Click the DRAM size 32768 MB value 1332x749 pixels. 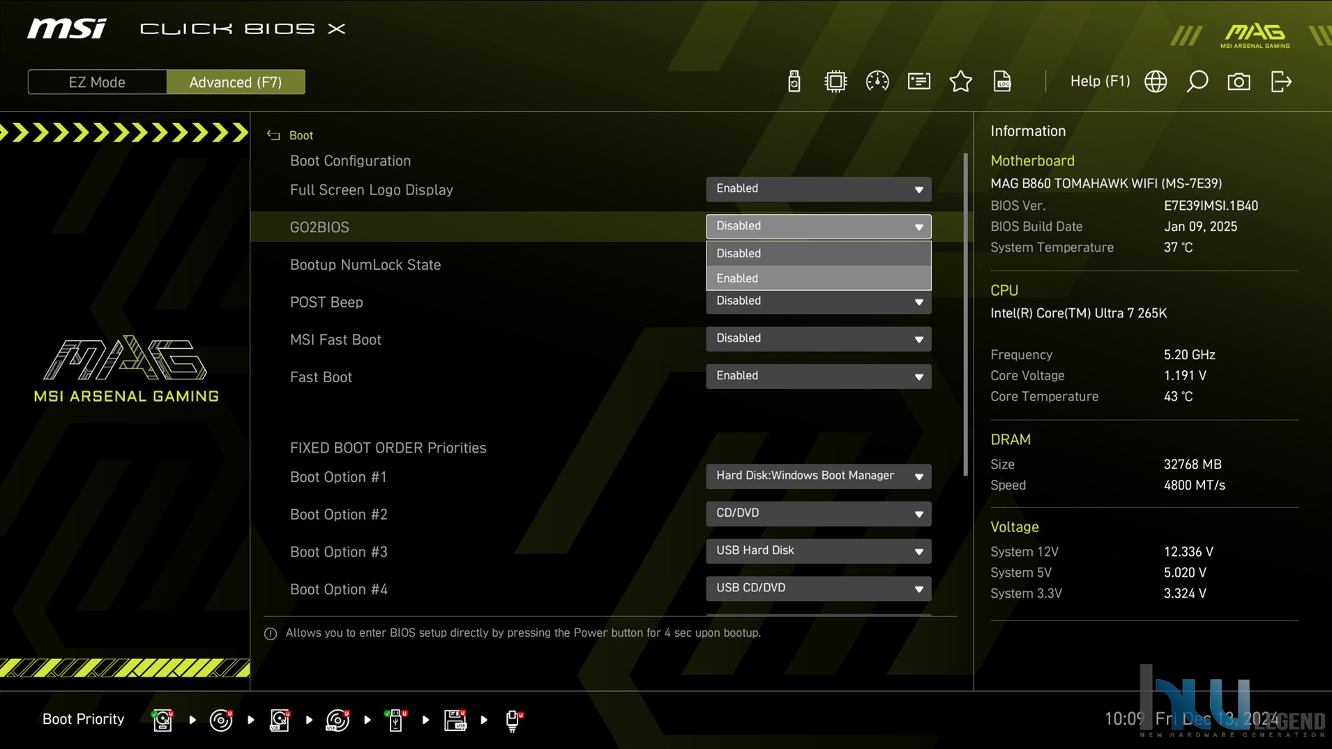click(x=1193, y=464)
